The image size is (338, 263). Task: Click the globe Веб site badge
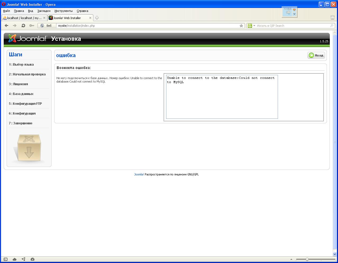pyautogui.click(x=47, y=26)
